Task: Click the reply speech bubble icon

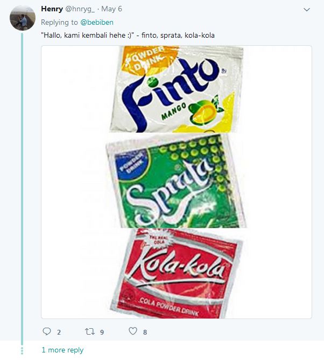Action: pyautogui.click(x=47, y=332)
